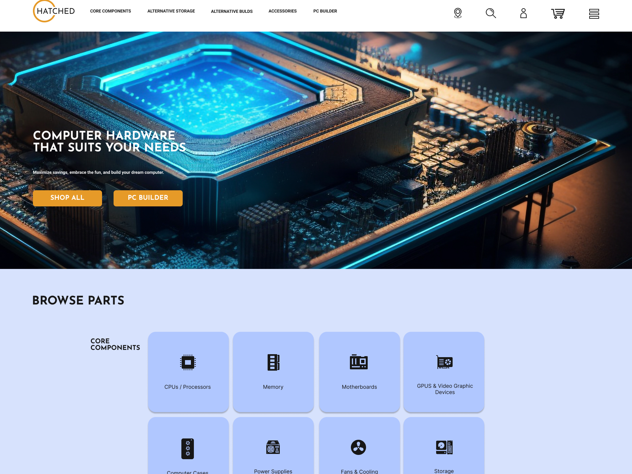632x474 pixels.
Task: Open search with the magnifier icon
Action: (x=490, y=13)
